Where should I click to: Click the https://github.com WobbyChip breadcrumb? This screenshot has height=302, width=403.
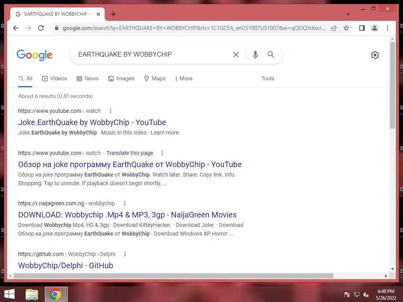click(x=67, y=254)
